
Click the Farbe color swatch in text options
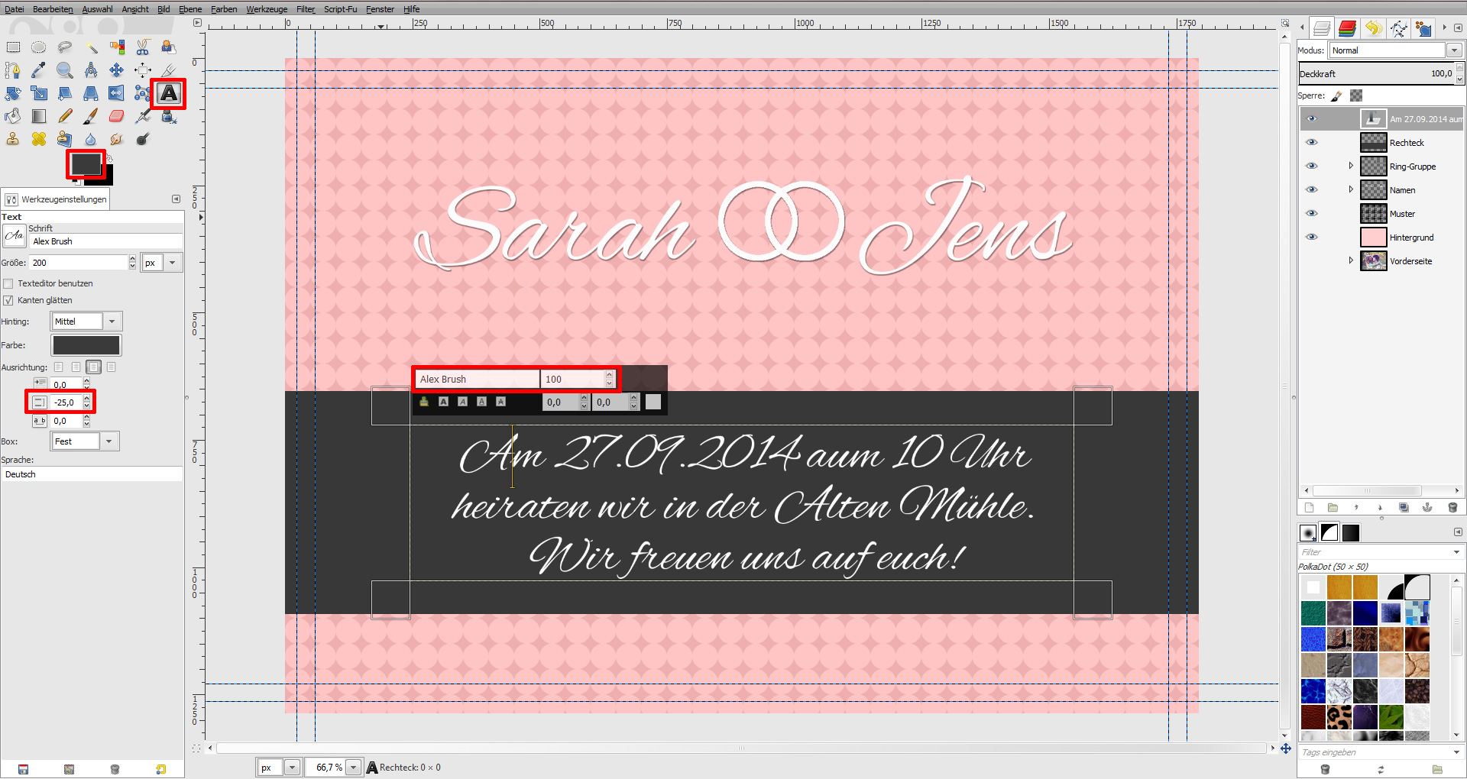(86, 344)
